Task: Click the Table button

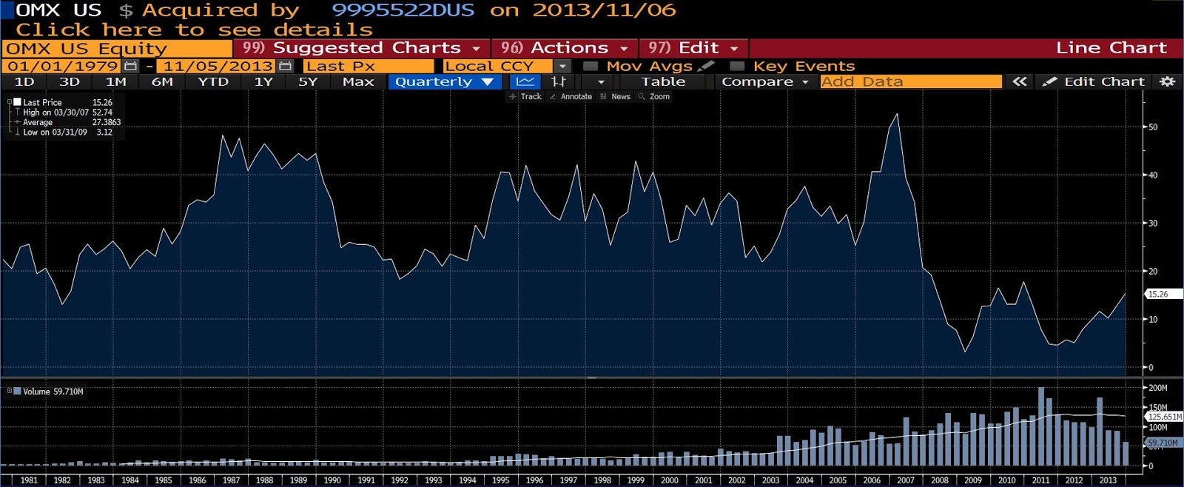Action: [663, 81]
